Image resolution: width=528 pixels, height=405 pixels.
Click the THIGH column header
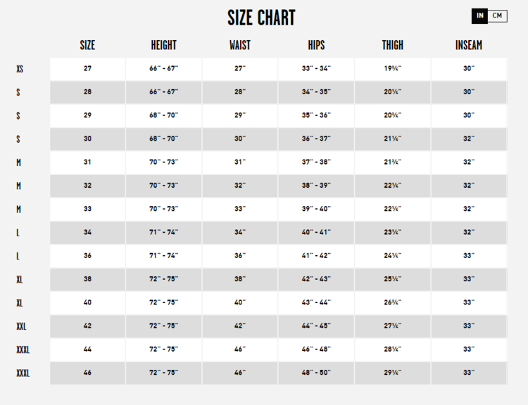[393, 45]
